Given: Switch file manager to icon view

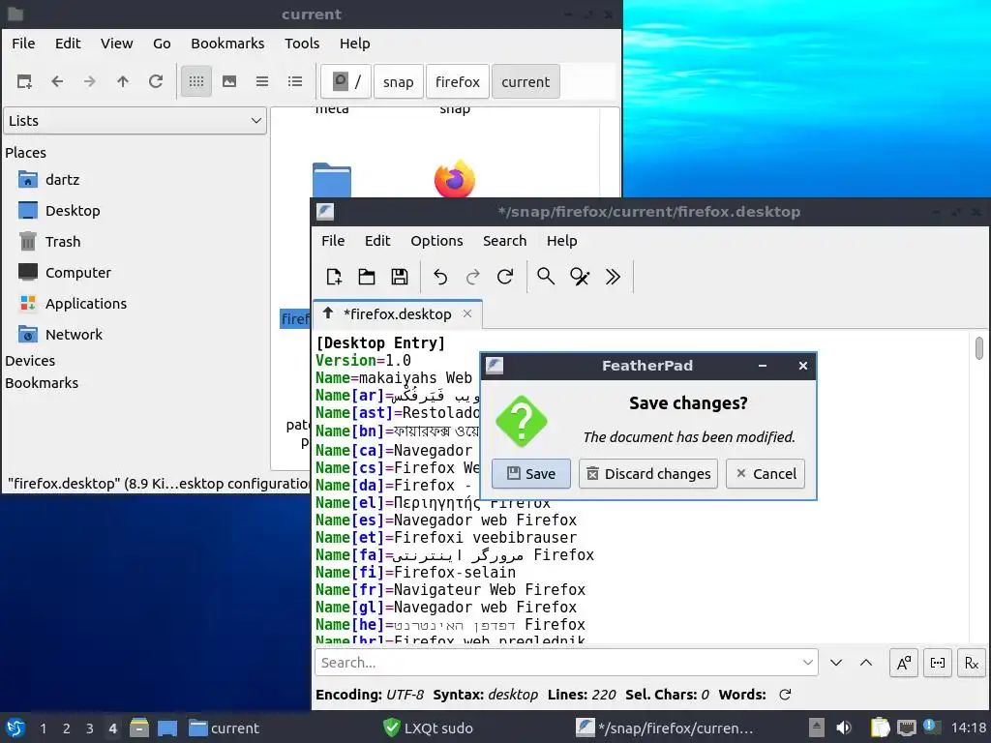Looking at the screenshot, I should [196, 81].
